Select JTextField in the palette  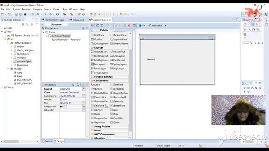point(117,85)
